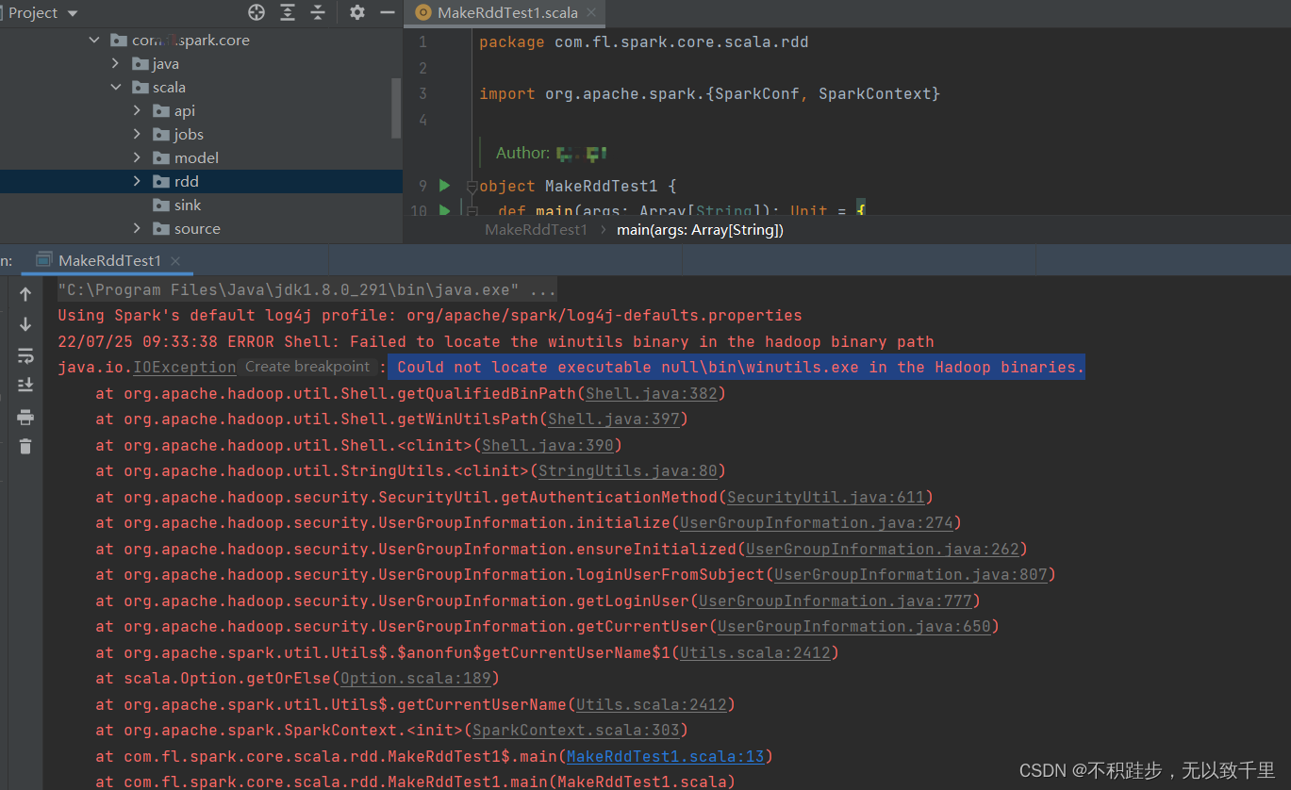Open the MakeRddTest1.scala:13 link
The image size is (1291, 790).
pyautogui.click(x=666, y=756)
